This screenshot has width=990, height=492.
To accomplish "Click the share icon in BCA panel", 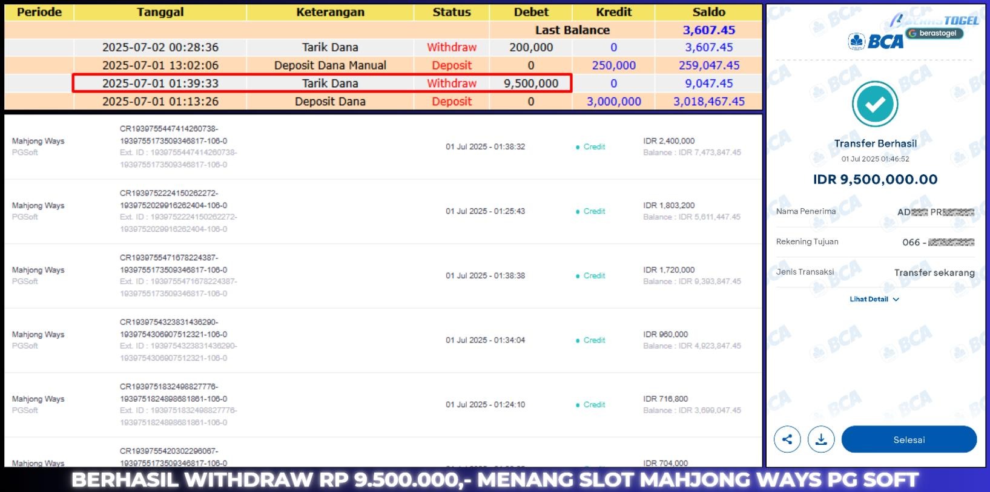I will (787, 439).
